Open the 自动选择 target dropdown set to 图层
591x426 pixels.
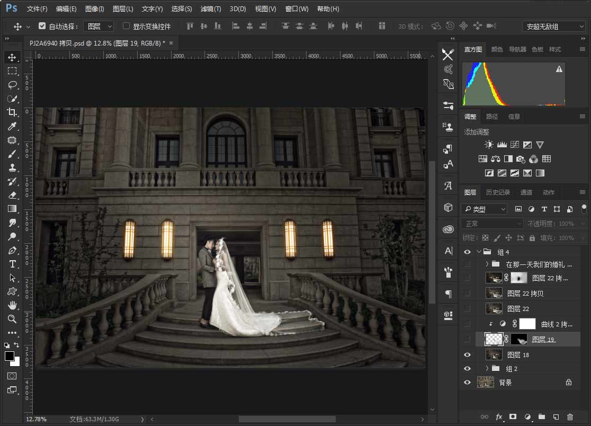[x=98, y=25]
